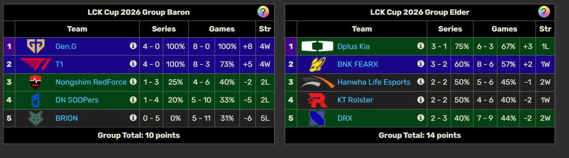The height and width of the screenshot is (158, 569).
Task: Click the Nongshim RedForce logo
Action: click(x=36, y=82)
